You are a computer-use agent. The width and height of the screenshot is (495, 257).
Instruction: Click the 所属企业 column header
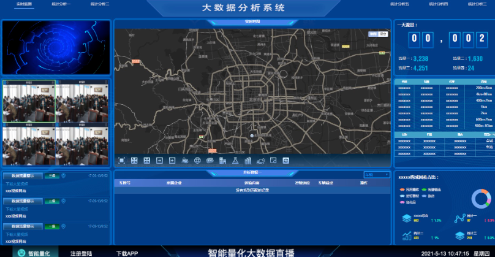[174, 183]
